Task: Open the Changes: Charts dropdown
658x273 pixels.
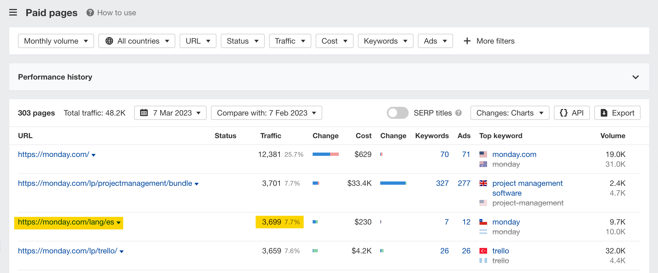Action: 510,113
